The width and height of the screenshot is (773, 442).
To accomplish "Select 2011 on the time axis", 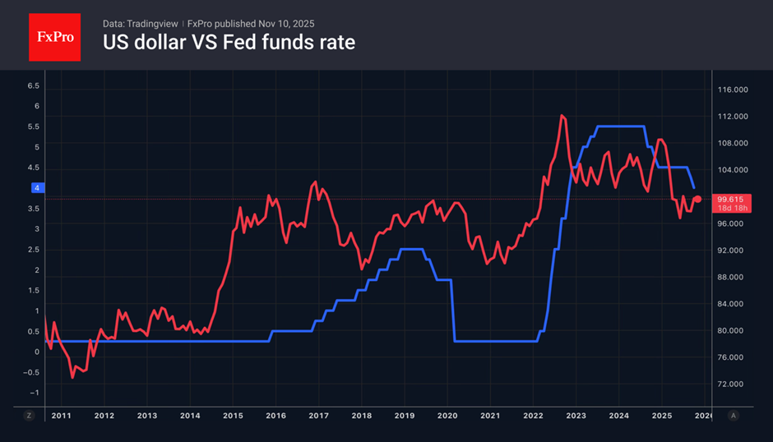I will pos(61,416).
